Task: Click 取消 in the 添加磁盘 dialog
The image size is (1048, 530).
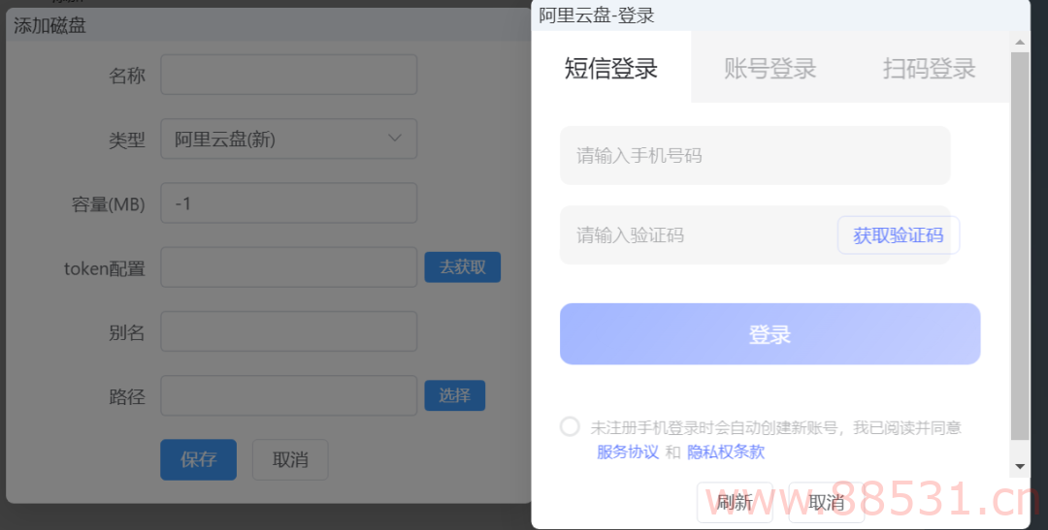Action: pyautogui.click(x=290, y=459)
